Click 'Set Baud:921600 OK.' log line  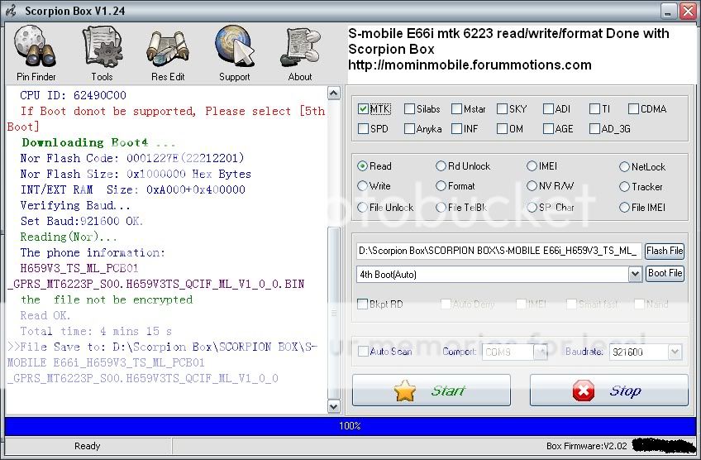[81, 221]
